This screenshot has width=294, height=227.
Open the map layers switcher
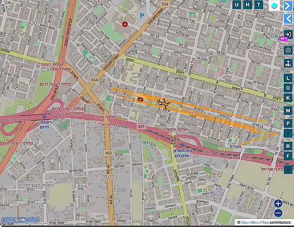274,5
